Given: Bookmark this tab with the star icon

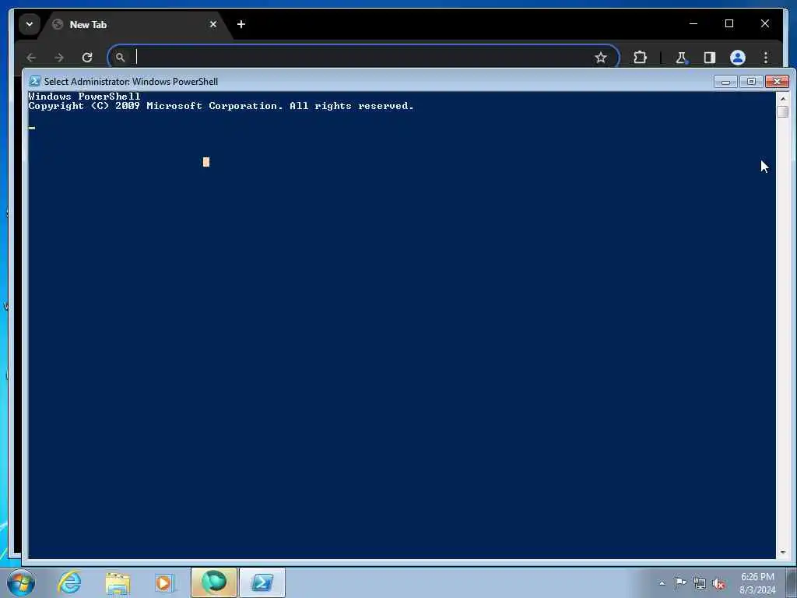Looking at the screenshot, I should [601, 58].
